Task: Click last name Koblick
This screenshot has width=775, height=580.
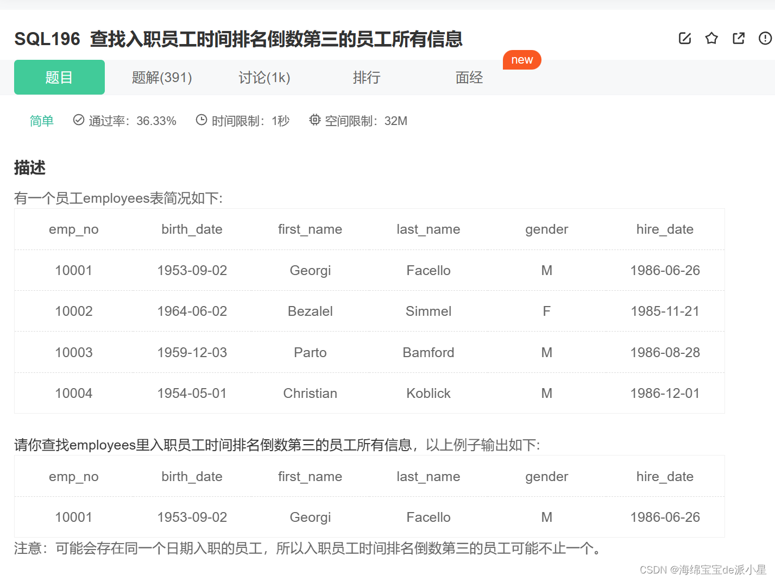Action: coord(429,394)
